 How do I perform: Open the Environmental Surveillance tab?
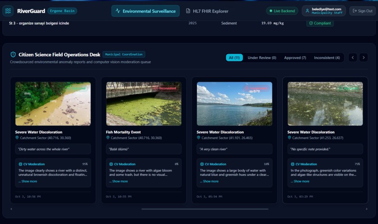(145, 11)
